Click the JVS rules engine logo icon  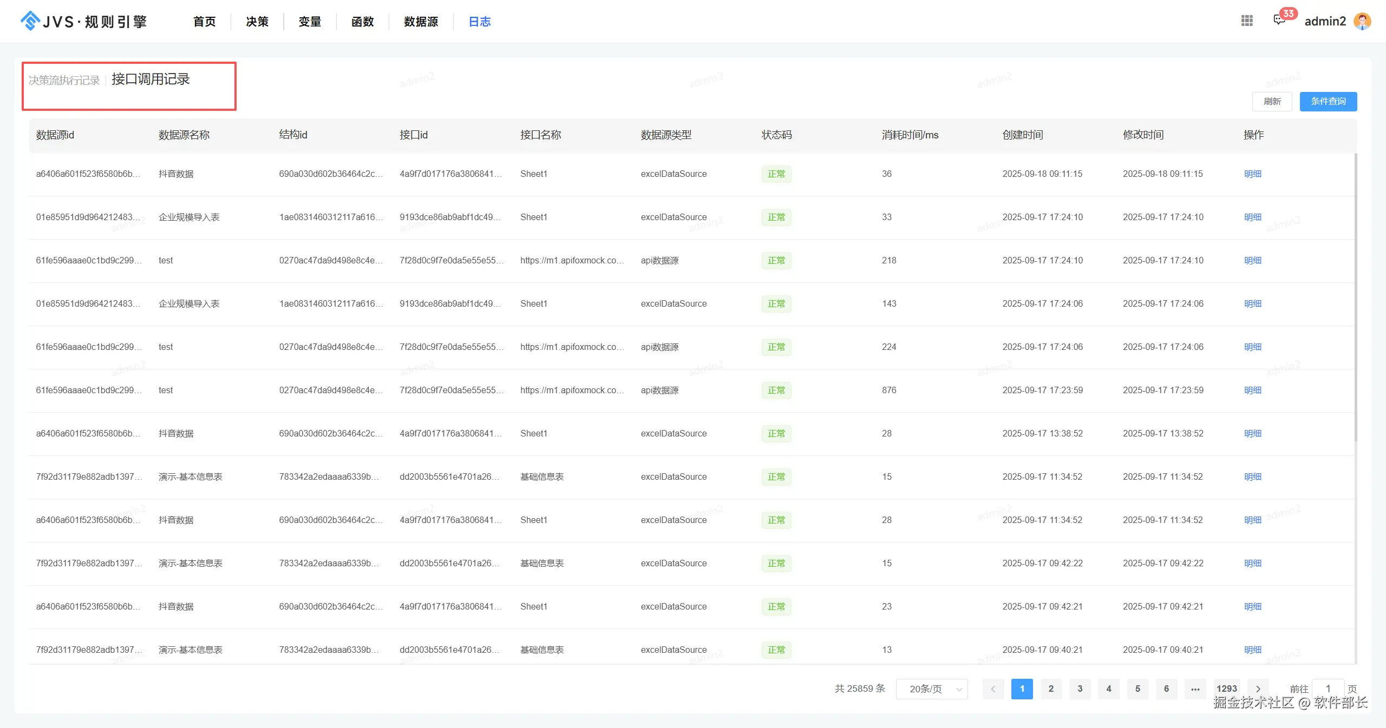(30, 21)
